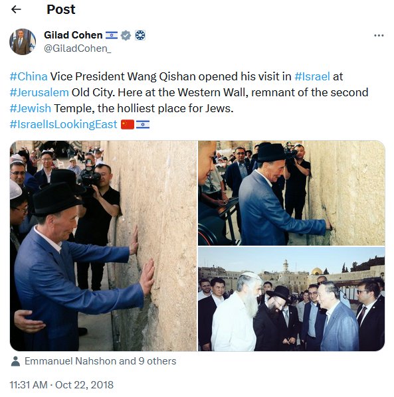Image resolution: width=394 pixels, height=397 pixels.
Task: Open bottom-right group photo at plaza
Action: click(292, 299)
